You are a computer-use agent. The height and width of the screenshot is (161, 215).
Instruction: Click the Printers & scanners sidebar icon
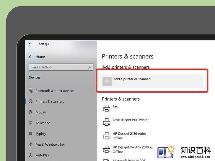point(30,101)
